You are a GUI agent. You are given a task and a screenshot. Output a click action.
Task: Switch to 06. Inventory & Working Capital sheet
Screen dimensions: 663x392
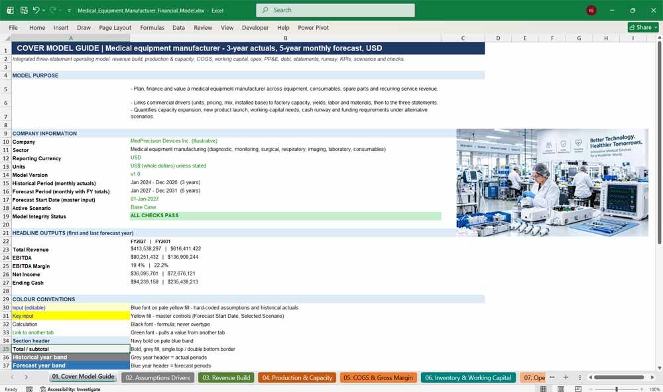click(x=468, y=377)
